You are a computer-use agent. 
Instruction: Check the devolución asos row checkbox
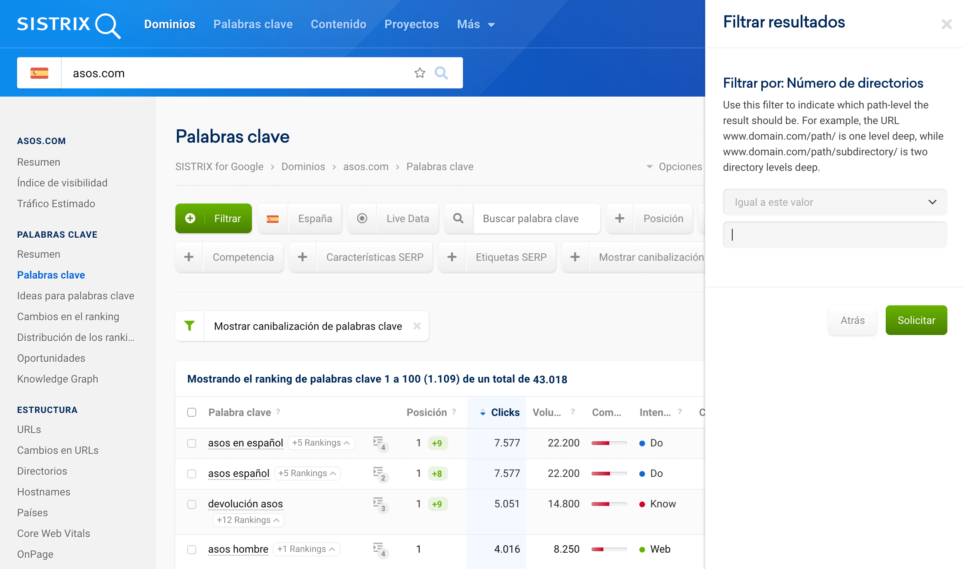click(192, 504)
